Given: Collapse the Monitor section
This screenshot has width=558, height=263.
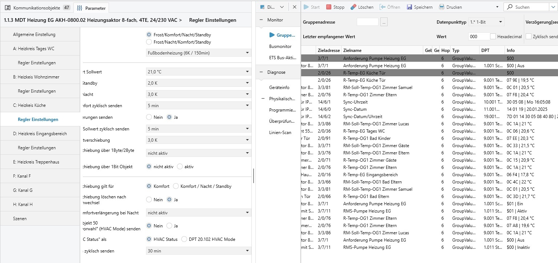Looking at the screenshot, I should 261,20.
